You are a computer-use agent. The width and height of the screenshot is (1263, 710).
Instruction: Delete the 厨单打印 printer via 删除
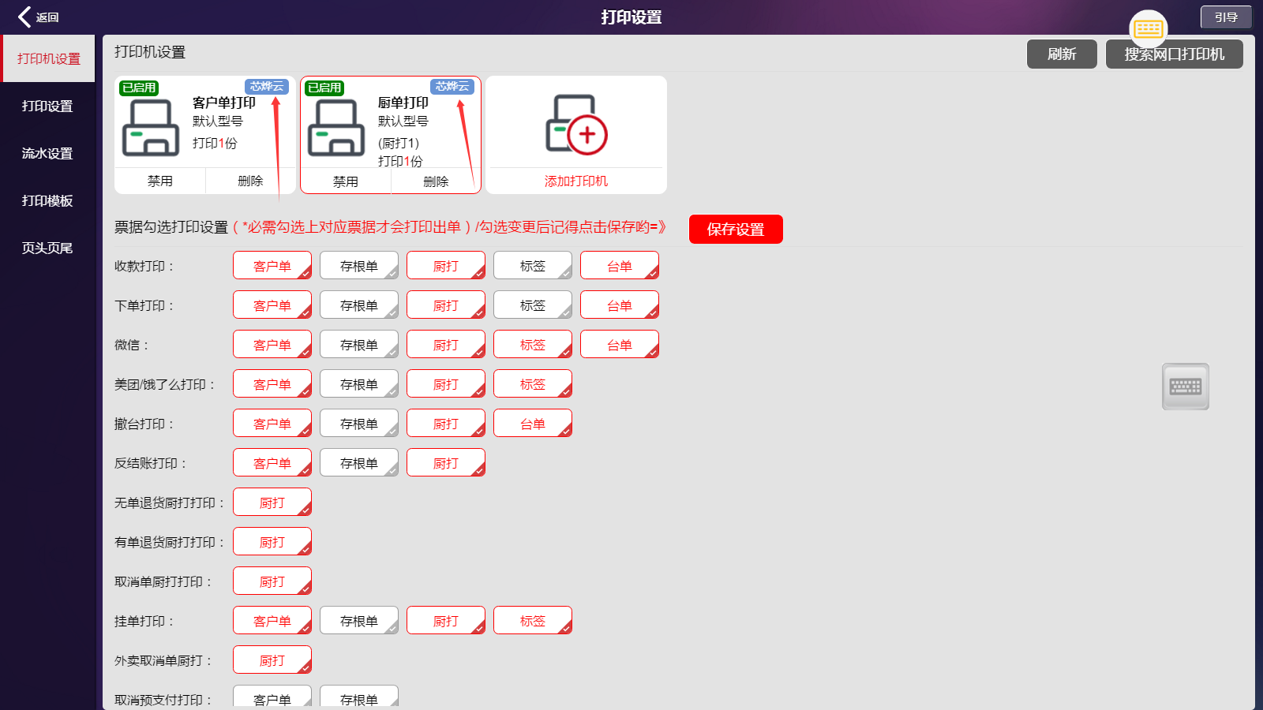click(436, 181)
